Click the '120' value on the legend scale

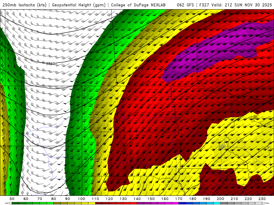[109, 199]
